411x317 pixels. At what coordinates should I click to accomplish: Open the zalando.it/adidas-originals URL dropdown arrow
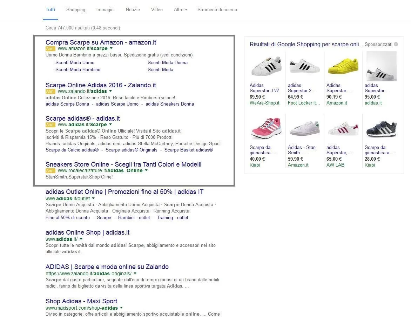pos(135,274)
